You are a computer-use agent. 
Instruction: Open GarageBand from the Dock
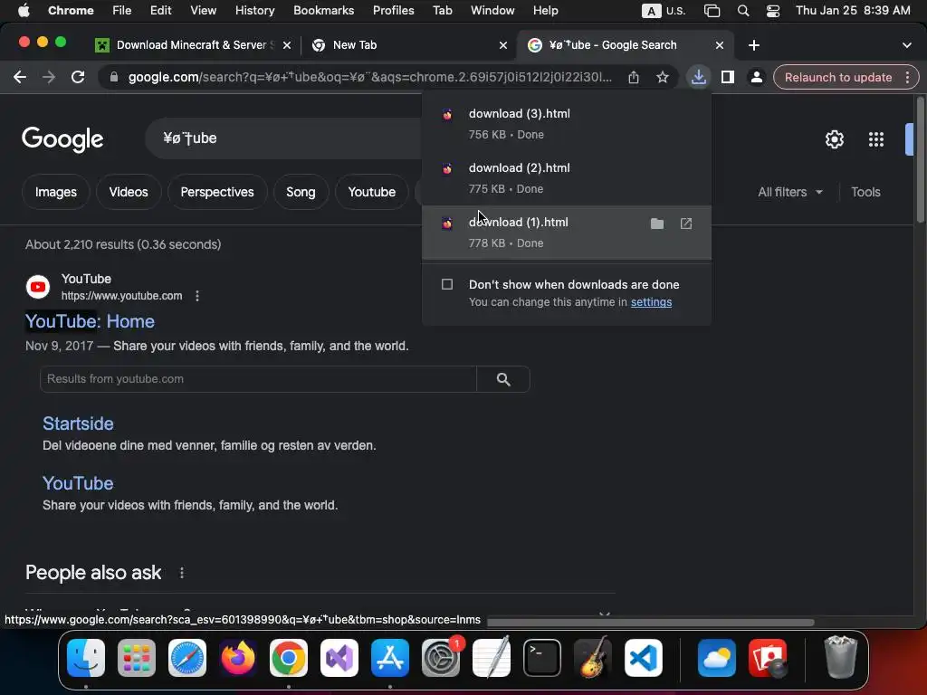tap(593, 658)
